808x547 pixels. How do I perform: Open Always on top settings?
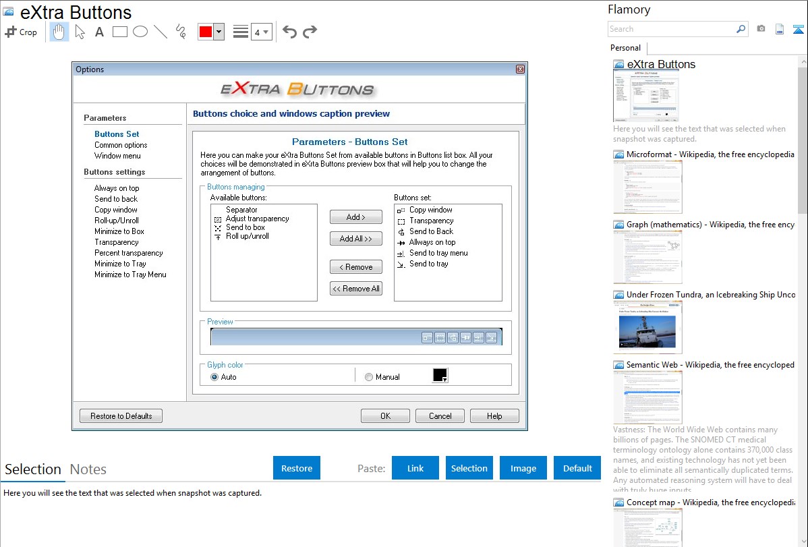pyautogui.click(x=117, y=188)
